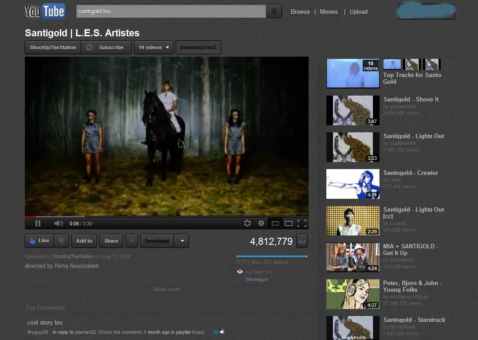Switch to large player size

[288, 224]
